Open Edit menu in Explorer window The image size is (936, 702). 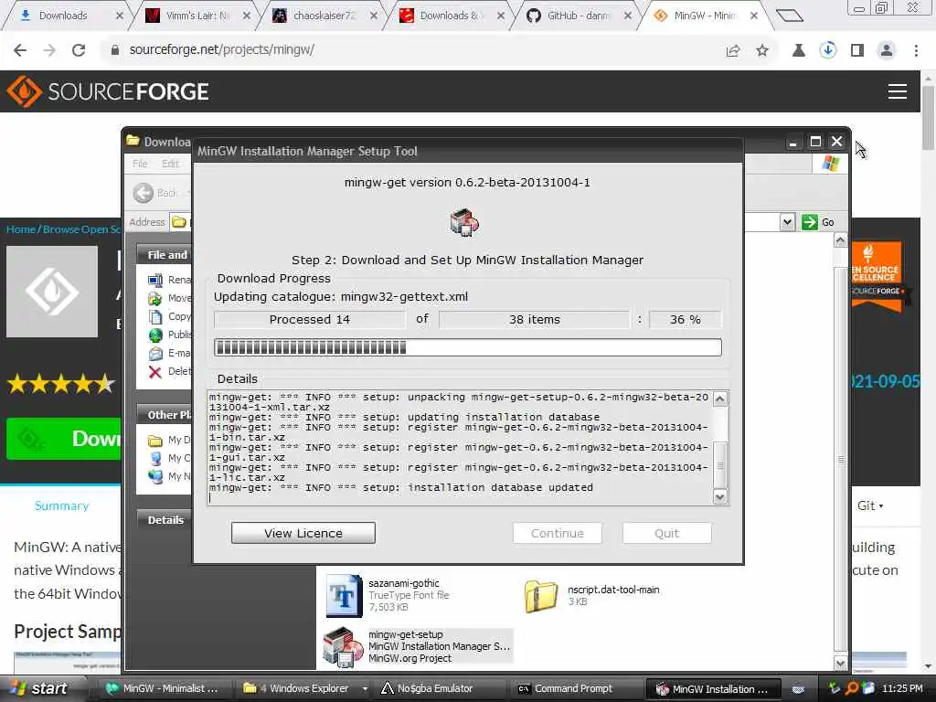[170, 164]
